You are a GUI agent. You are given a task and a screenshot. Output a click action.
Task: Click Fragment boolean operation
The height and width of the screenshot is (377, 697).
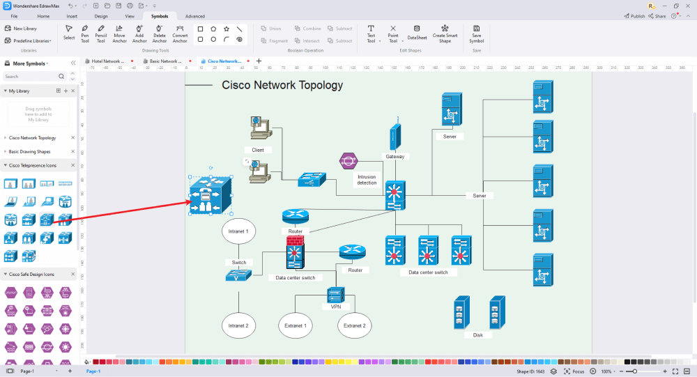(x=274, y=41)
